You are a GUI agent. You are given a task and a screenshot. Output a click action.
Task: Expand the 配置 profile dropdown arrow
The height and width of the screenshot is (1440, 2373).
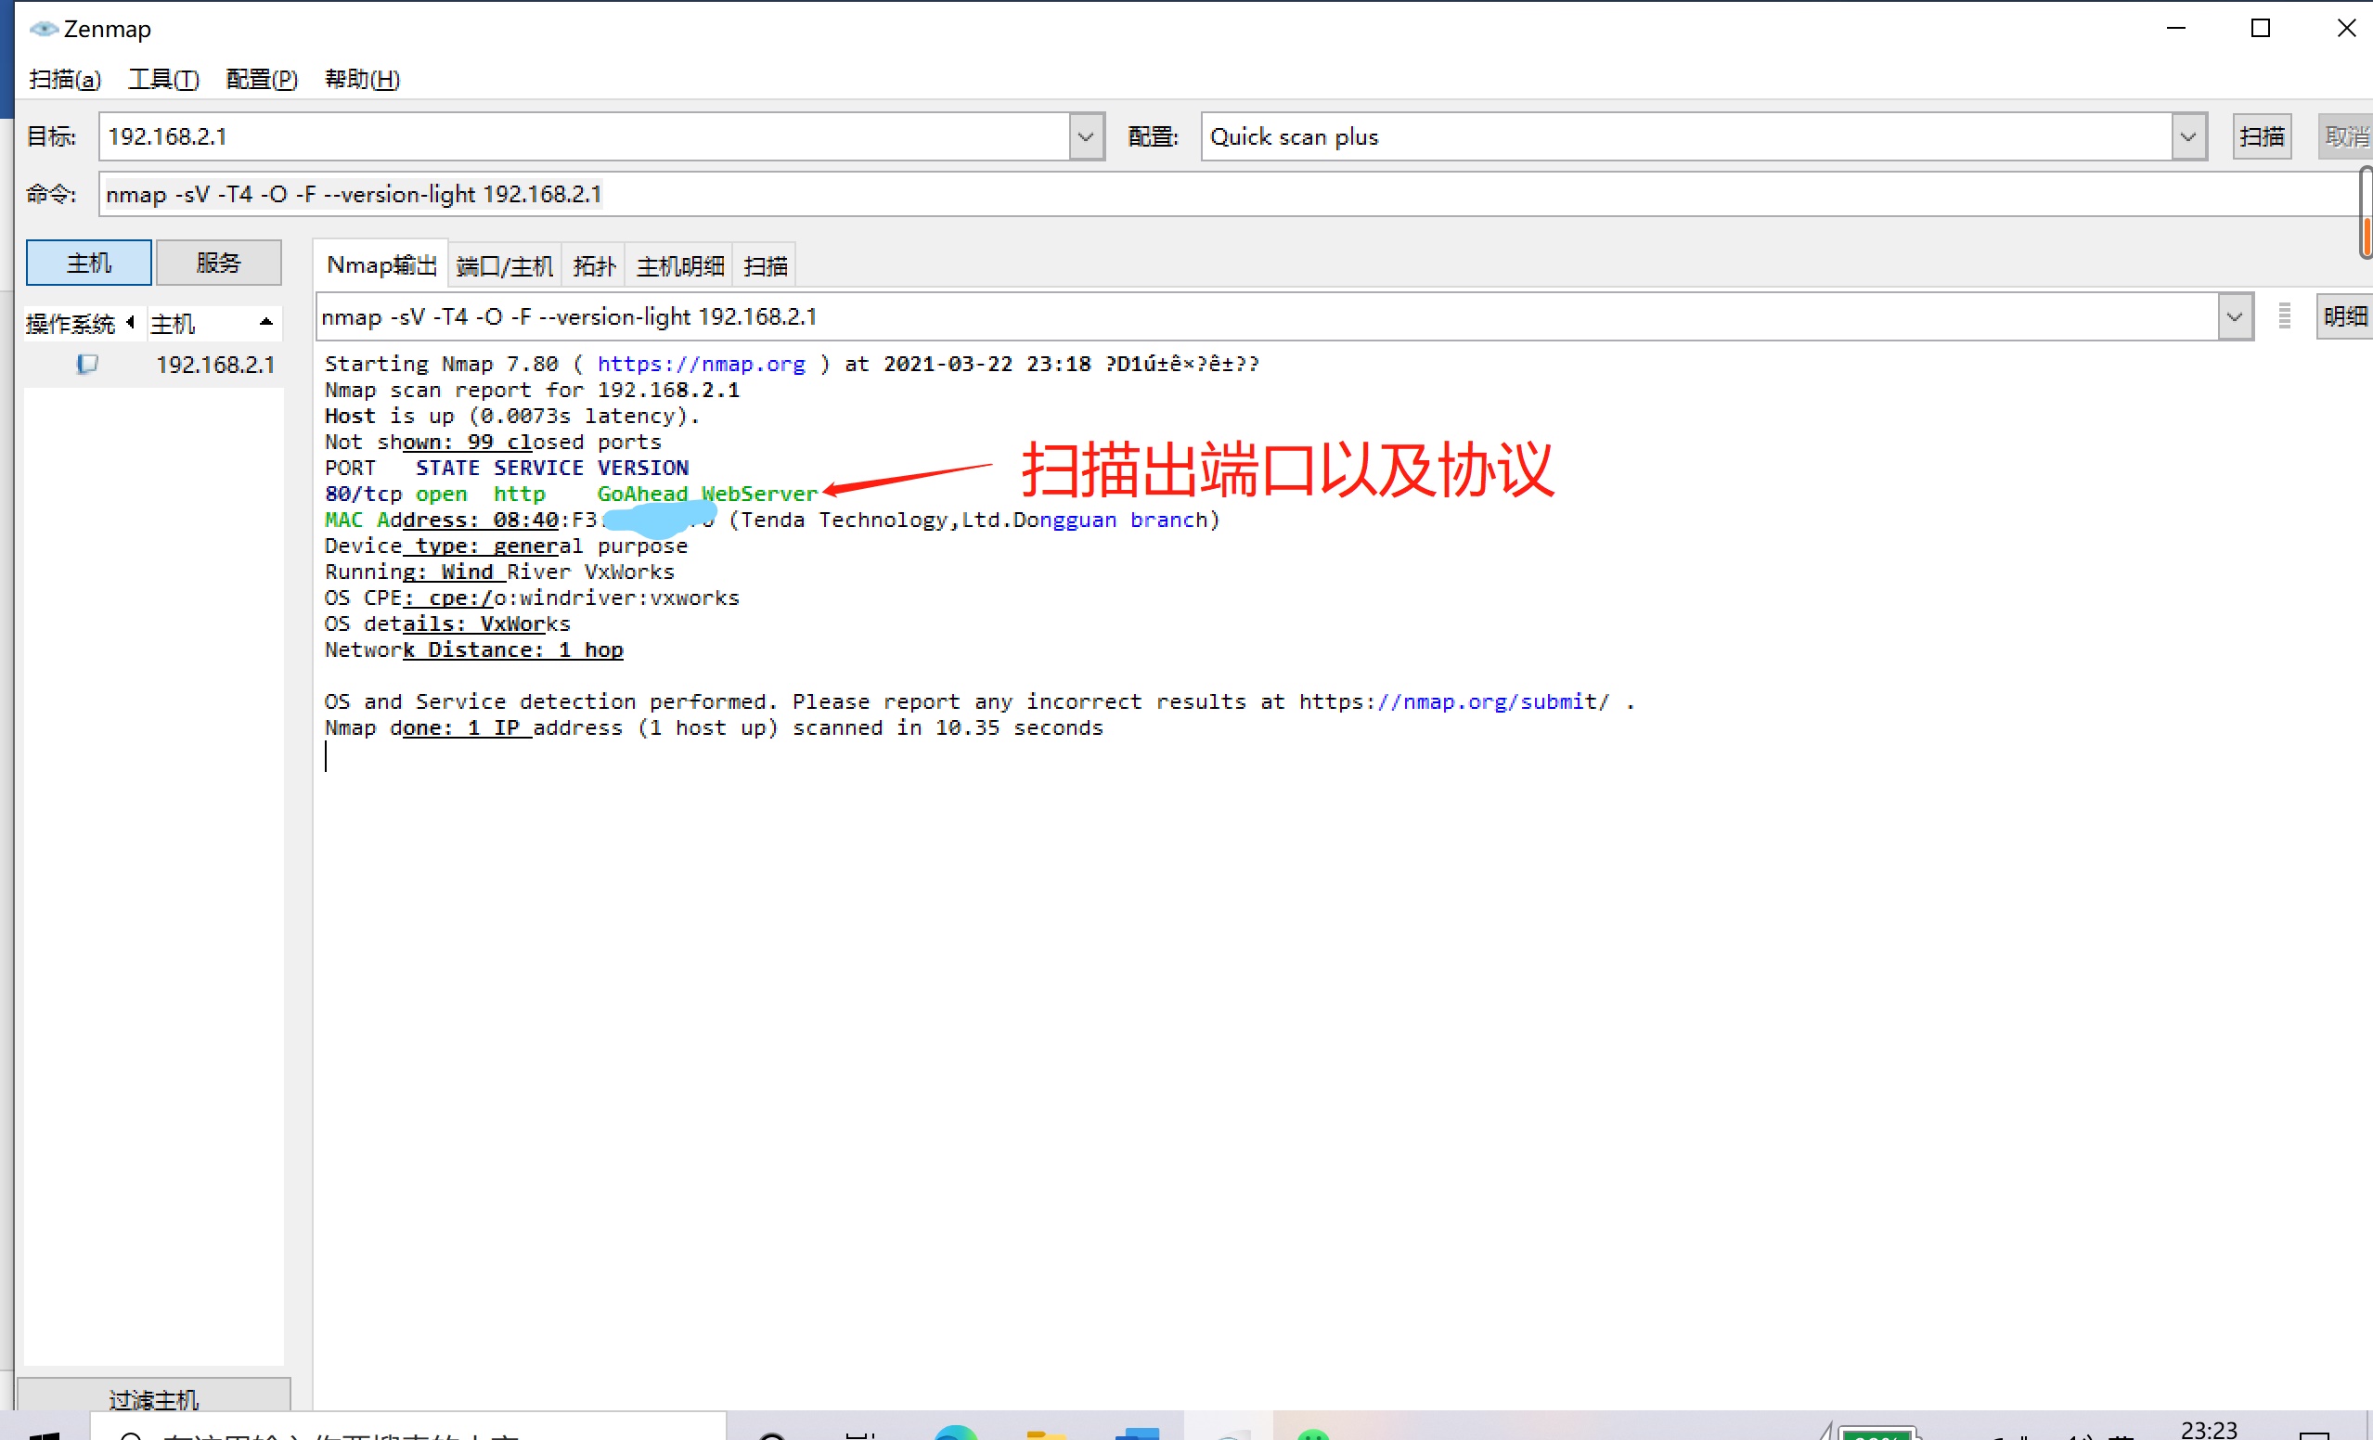coord(2188,136)
